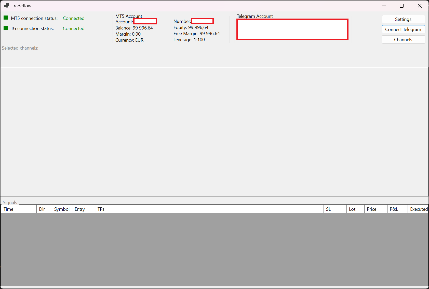The image size is (429, 289).
Task: Click the 'Selected channels:' label
Action: point(20,48)
